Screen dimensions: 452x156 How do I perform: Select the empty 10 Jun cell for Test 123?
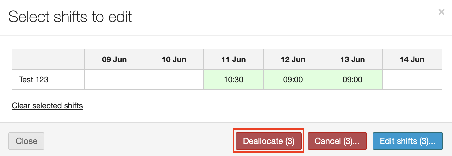pos(174,79)
